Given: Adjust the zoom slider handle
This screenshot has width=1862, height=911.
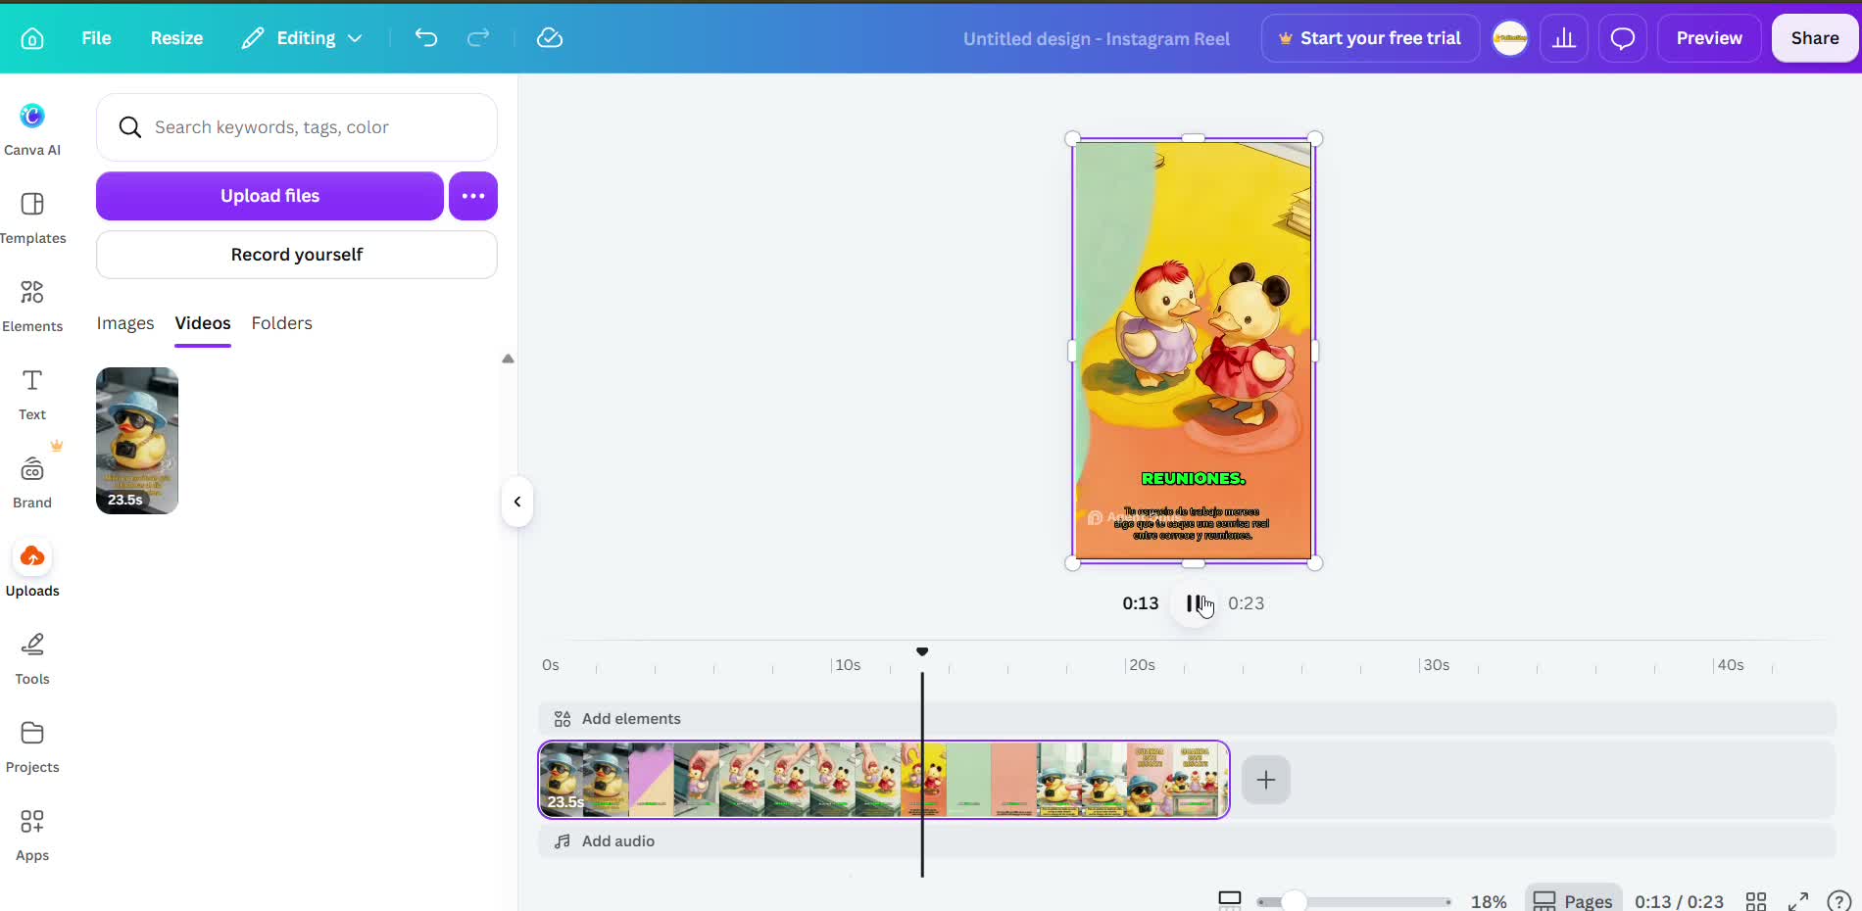Looking at the screenshot, I should click(1294, 901).
